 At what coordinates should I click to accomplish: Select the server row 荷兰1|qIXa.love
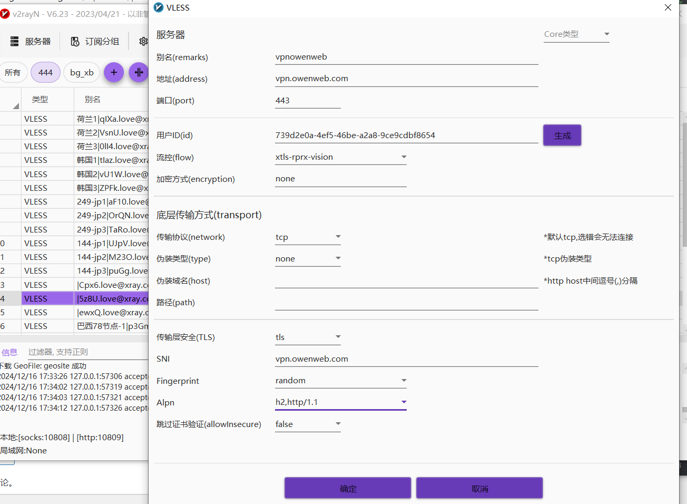click(74, 119)
